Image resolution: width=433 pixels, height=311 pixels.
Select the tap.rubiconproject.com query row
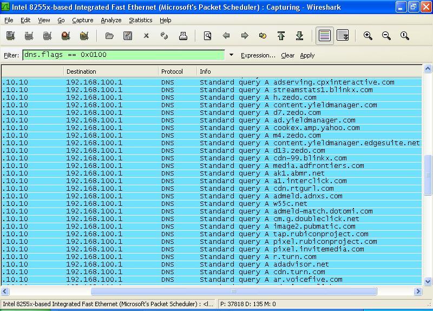click(x=212, y=234)
